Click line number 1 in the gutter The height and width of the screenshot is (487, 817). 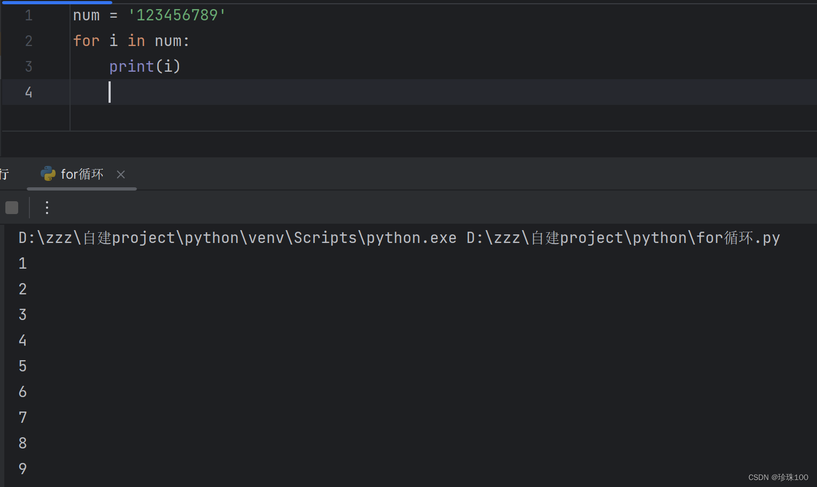29,16
